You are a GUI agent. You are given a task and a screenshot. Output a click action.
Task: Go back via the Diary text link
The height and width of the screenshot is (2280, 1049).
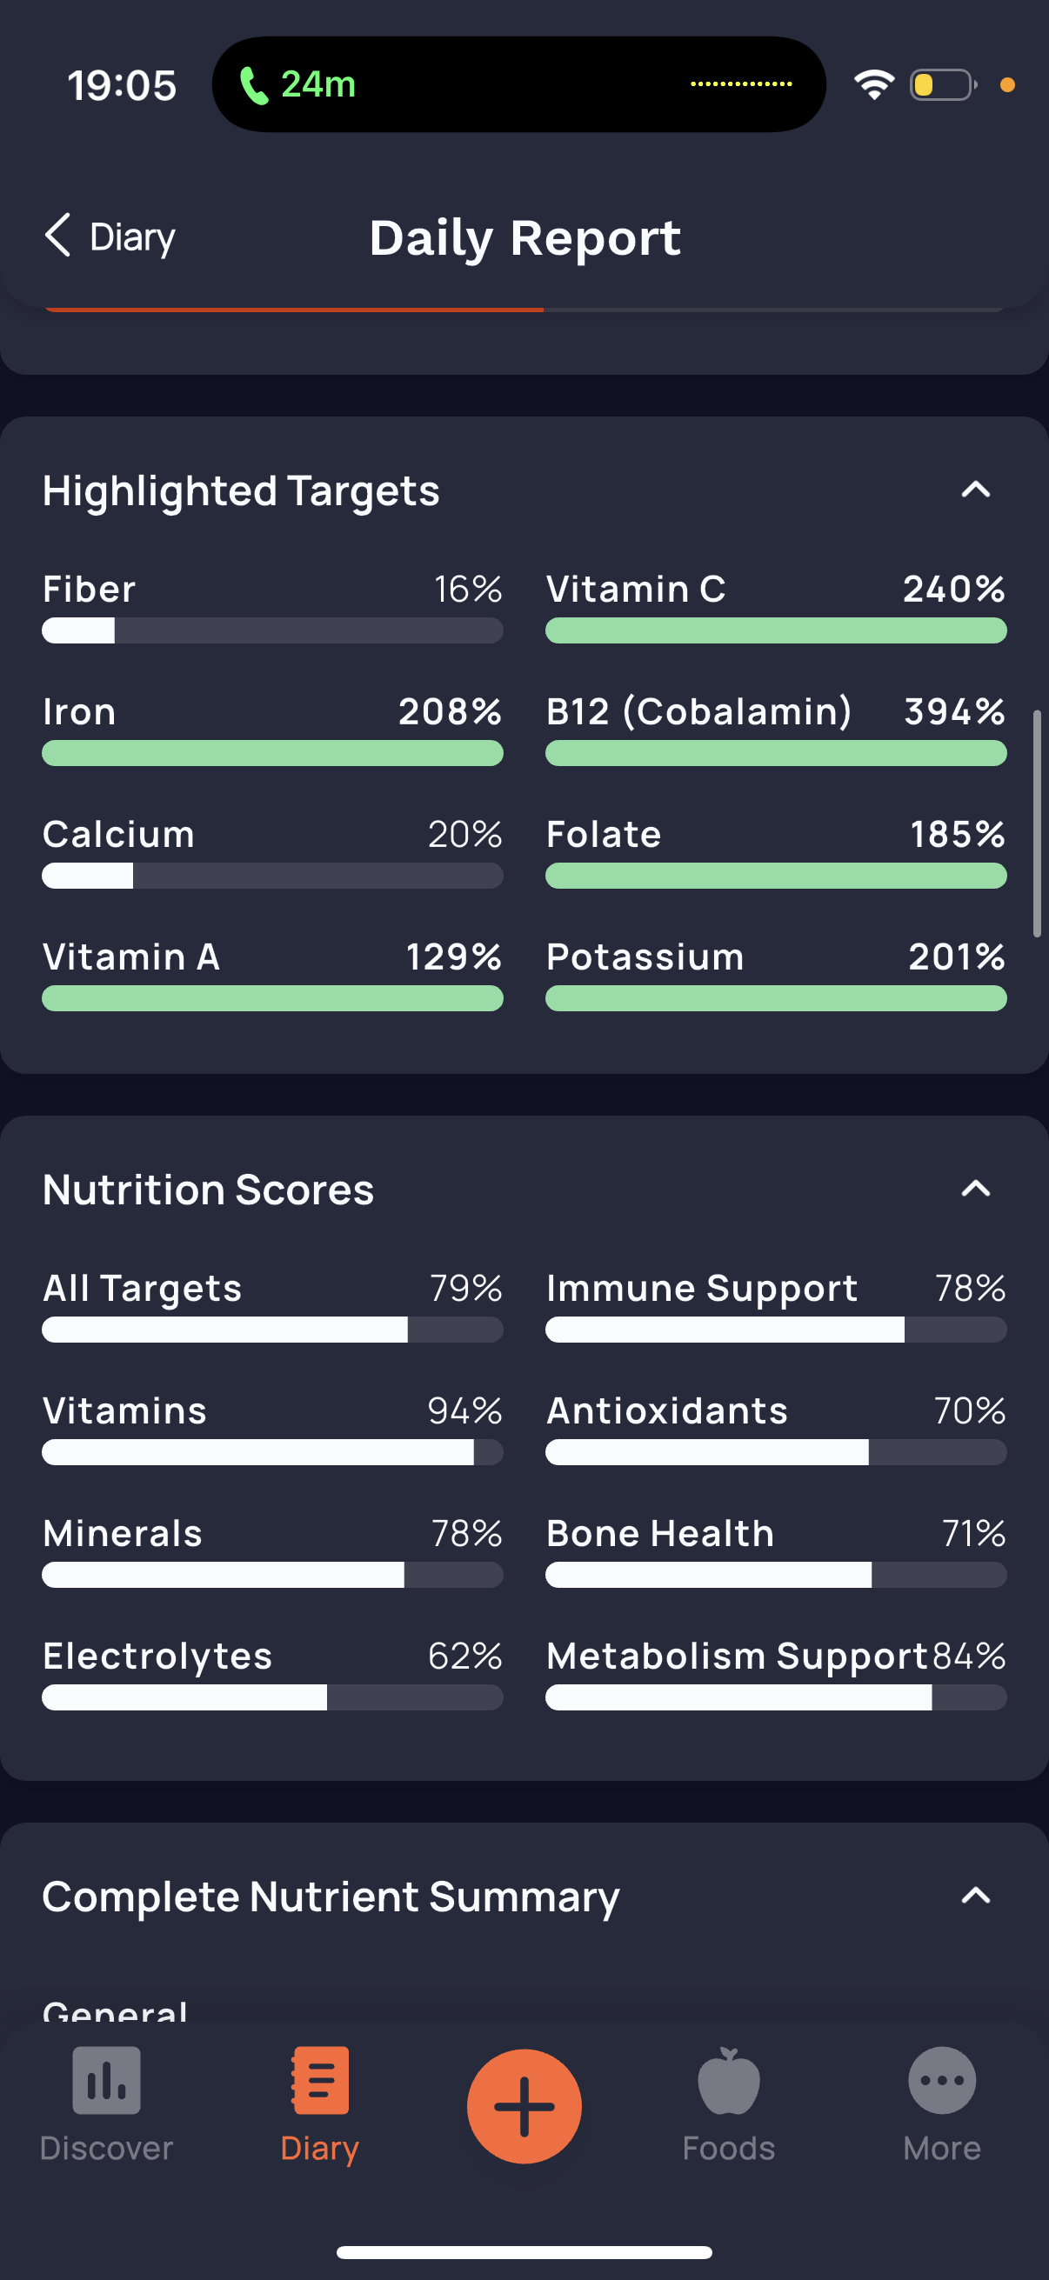coord(133,237)
